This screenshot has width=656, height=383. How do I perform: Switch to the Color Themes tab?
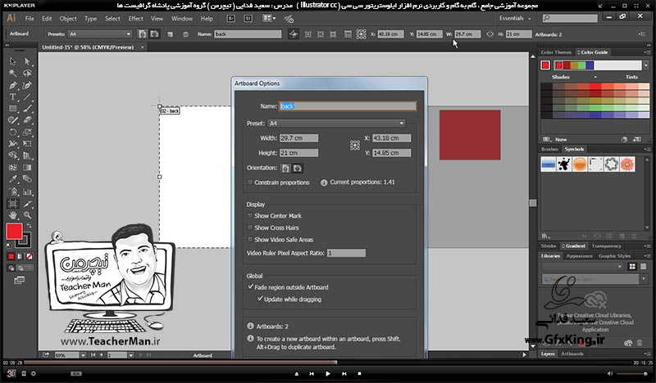click(556, 52)
